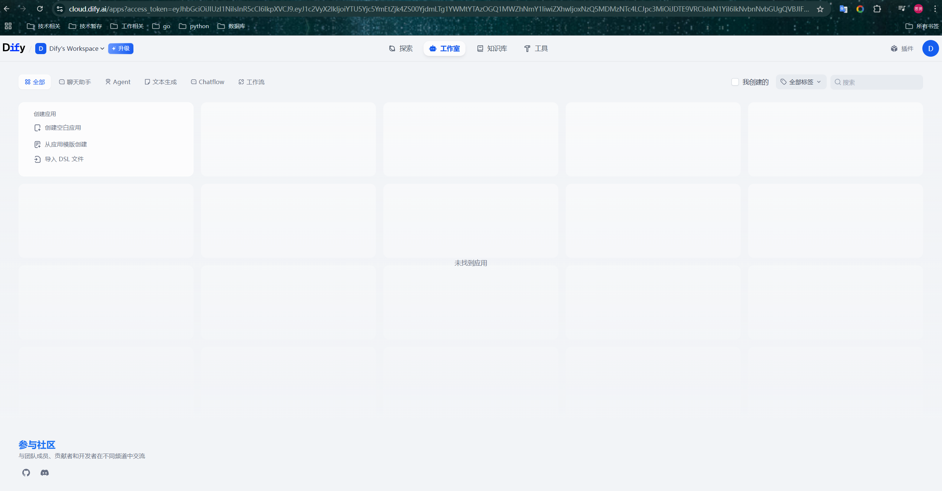Bookmark this page with the star icon

pos(820,9)
